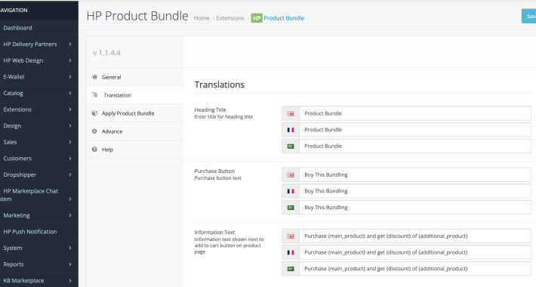Expand E-Wallet menu chevron
Screen dimensions: 536x287
point(70,77)
